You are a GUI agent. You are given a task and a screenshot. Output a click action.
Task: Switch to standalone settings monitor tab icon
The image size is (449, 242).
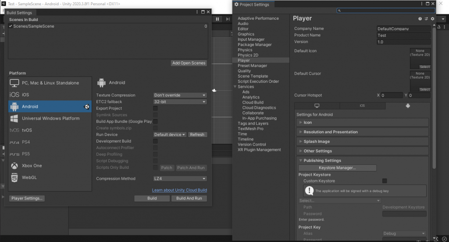(x=317, y=106)
